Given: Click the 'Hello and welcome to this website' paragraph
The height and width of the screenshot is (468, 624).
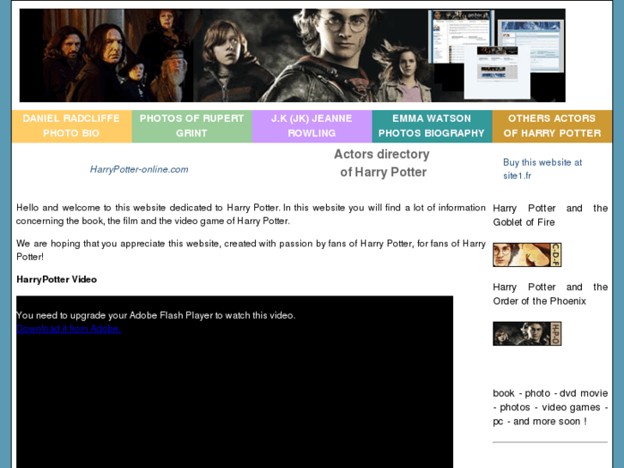Looking at the screenshot, I should pos(251,215).
